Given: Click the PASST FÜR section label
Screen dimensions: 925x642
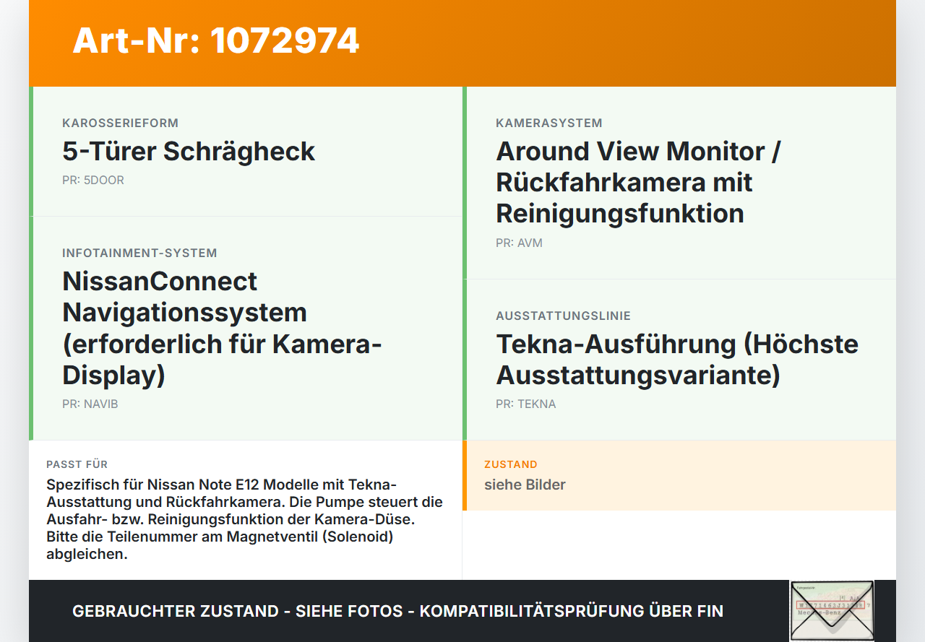Looking at the screenshot, I should pyautogui.click(x=77, y=464).
